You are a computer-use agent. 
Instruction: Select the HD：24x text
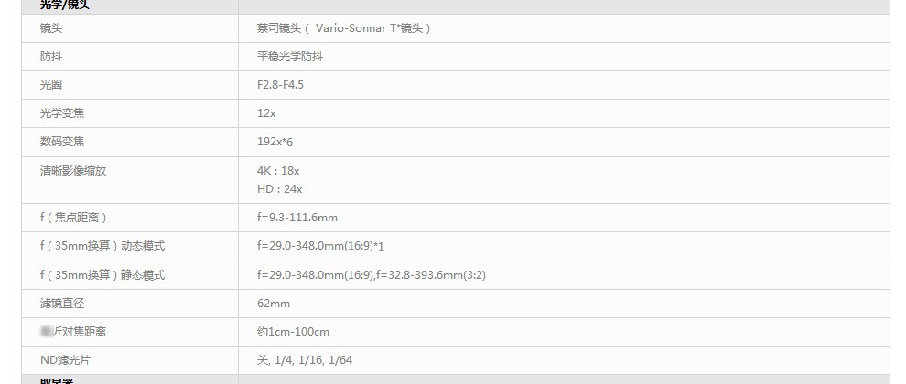coord(280,189)
